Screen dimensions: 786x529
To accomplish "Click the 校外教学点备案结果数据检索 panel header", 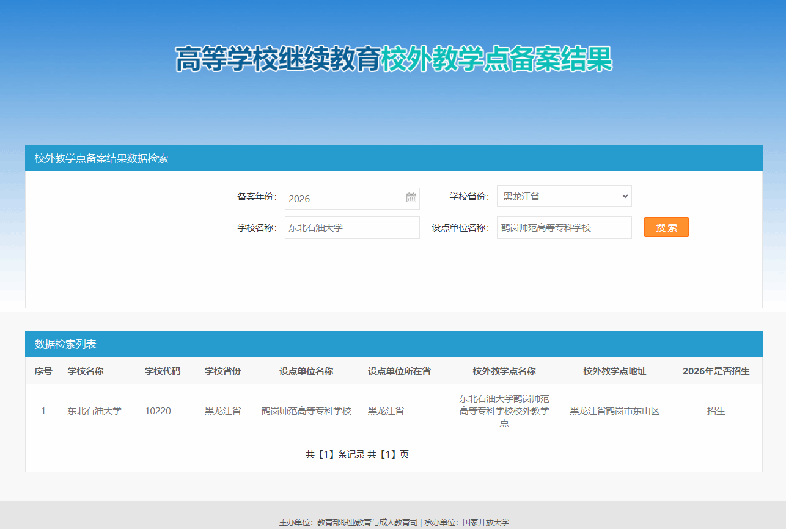I will [x=394, y=158].
